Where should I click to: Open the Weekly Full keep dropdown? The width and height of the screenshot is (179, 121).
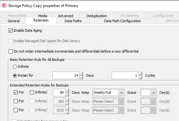pos(108,92)
